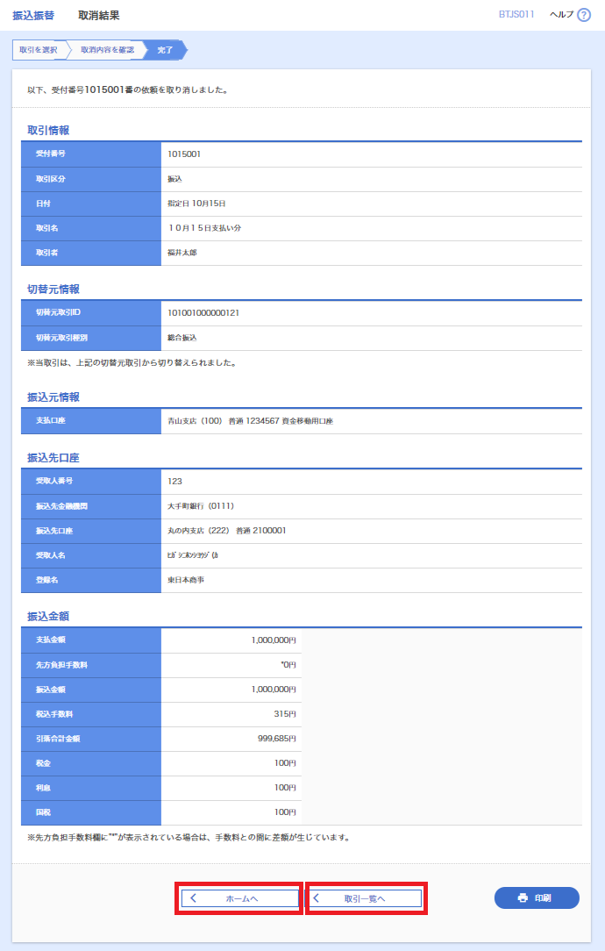Click the 振込先口座 section heading
Viewport: 605px width, 951px height.
pos(53,458)
